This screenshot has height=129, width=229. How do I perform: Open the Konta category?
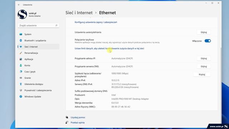point(39,65)
